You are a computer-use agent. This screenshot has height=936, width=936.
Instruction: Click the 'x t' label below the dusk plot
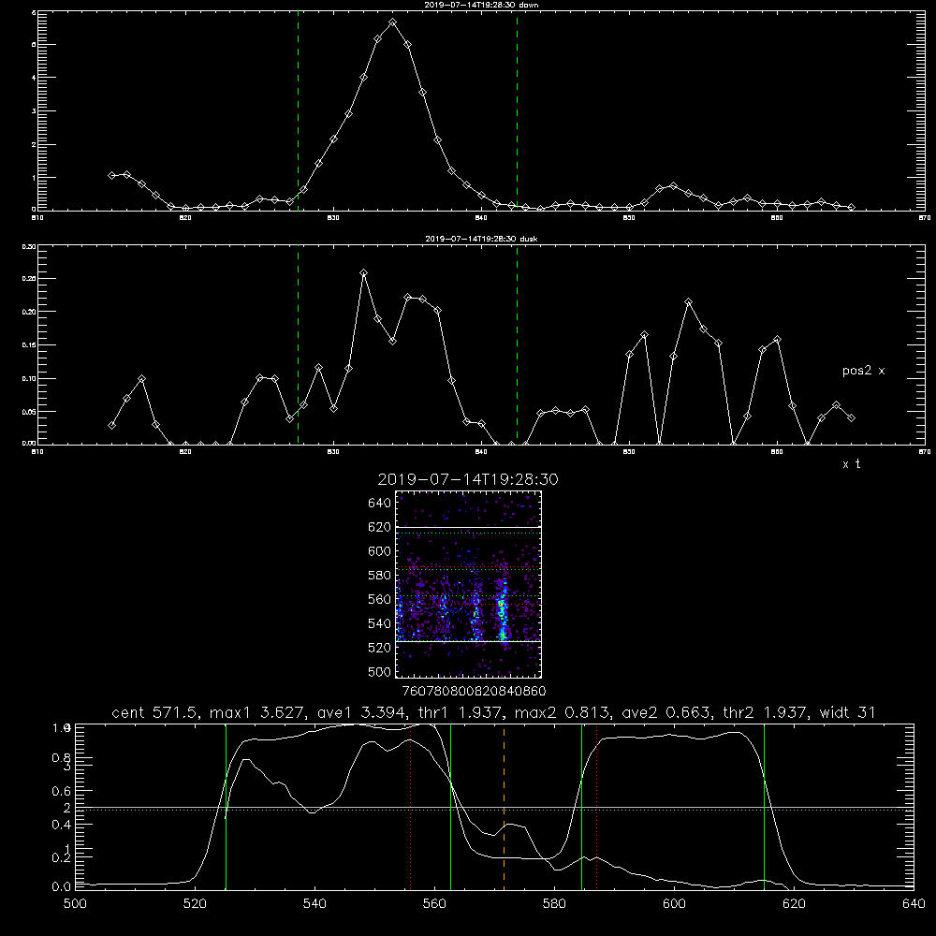[851, 464]
